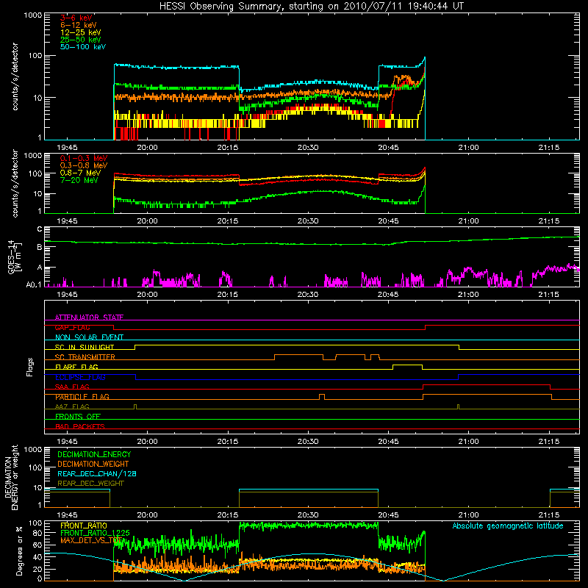Select the FRONTS_OFF flag label
The height and width of the screenshot is (588, 588).
78,417
